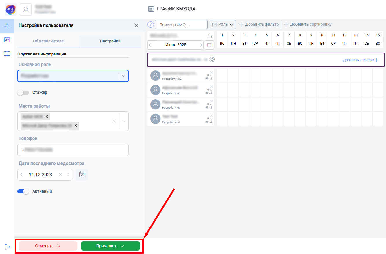The image size is (386, 254).
Task: Click the Отменить button
Action: 48,246
